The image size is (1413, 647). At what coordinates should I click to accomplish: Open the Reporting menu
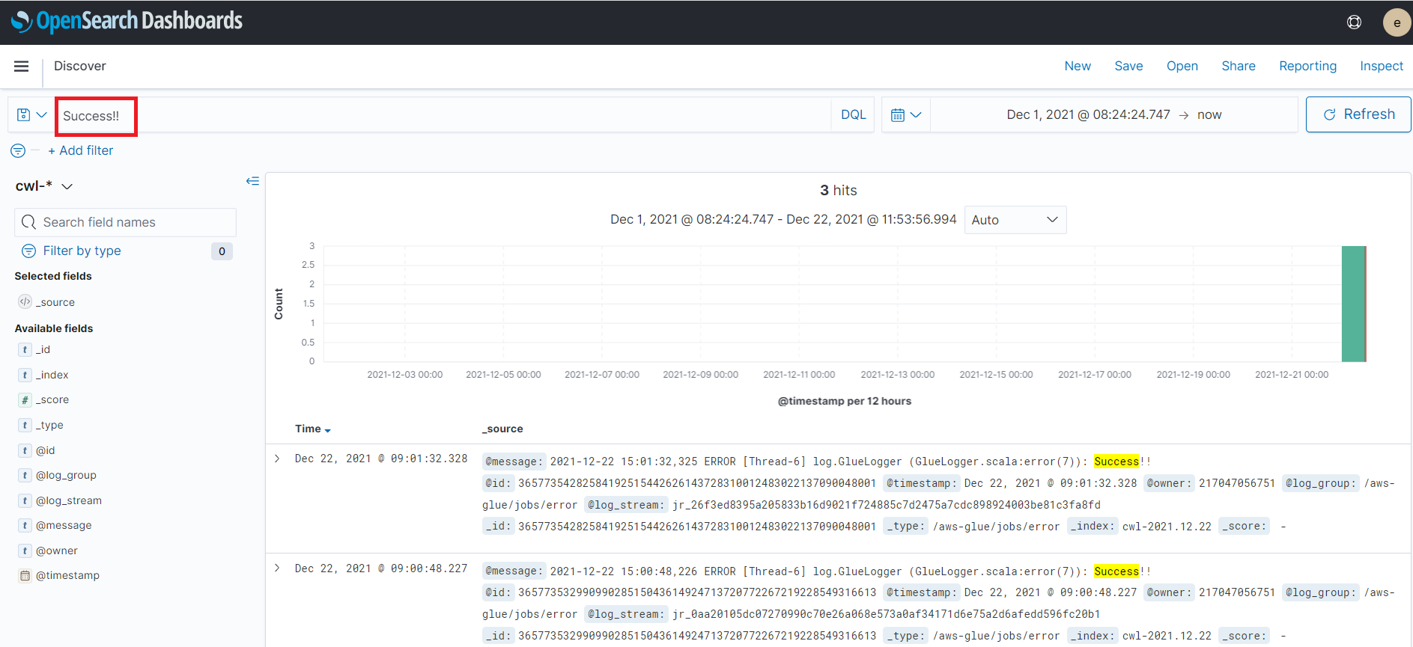point(1307,66)
